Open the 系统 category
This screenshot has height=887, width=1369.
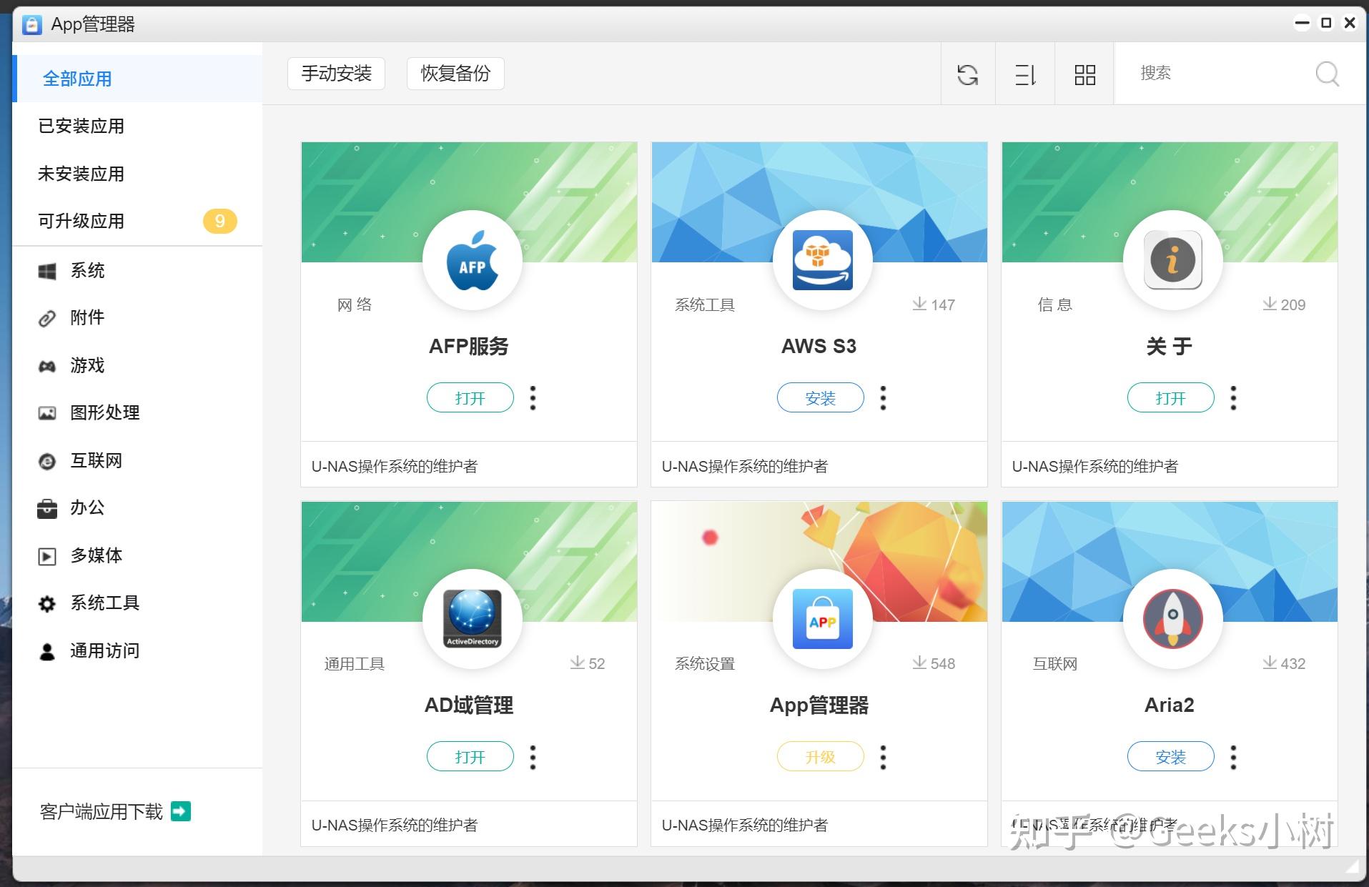[137, 271]
